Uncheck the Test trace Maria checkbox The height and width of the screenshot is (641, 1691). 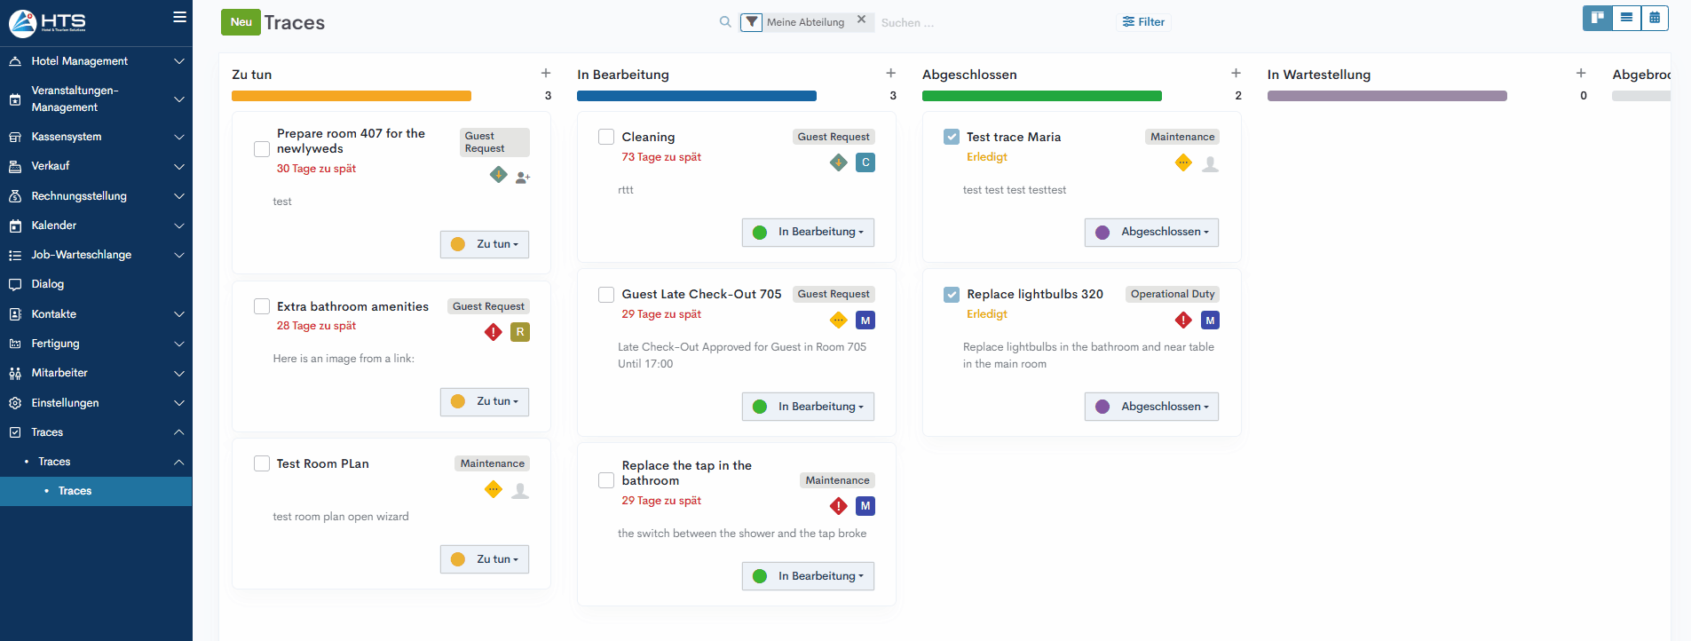click(952, 137)
